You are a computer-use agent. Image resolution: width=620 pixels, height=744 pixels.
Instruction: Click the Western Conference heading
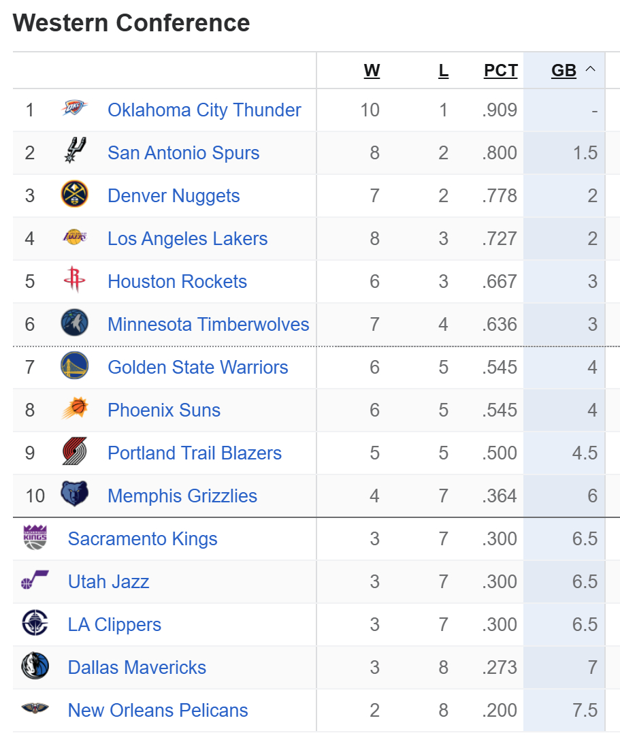click(x=131, y=23)
